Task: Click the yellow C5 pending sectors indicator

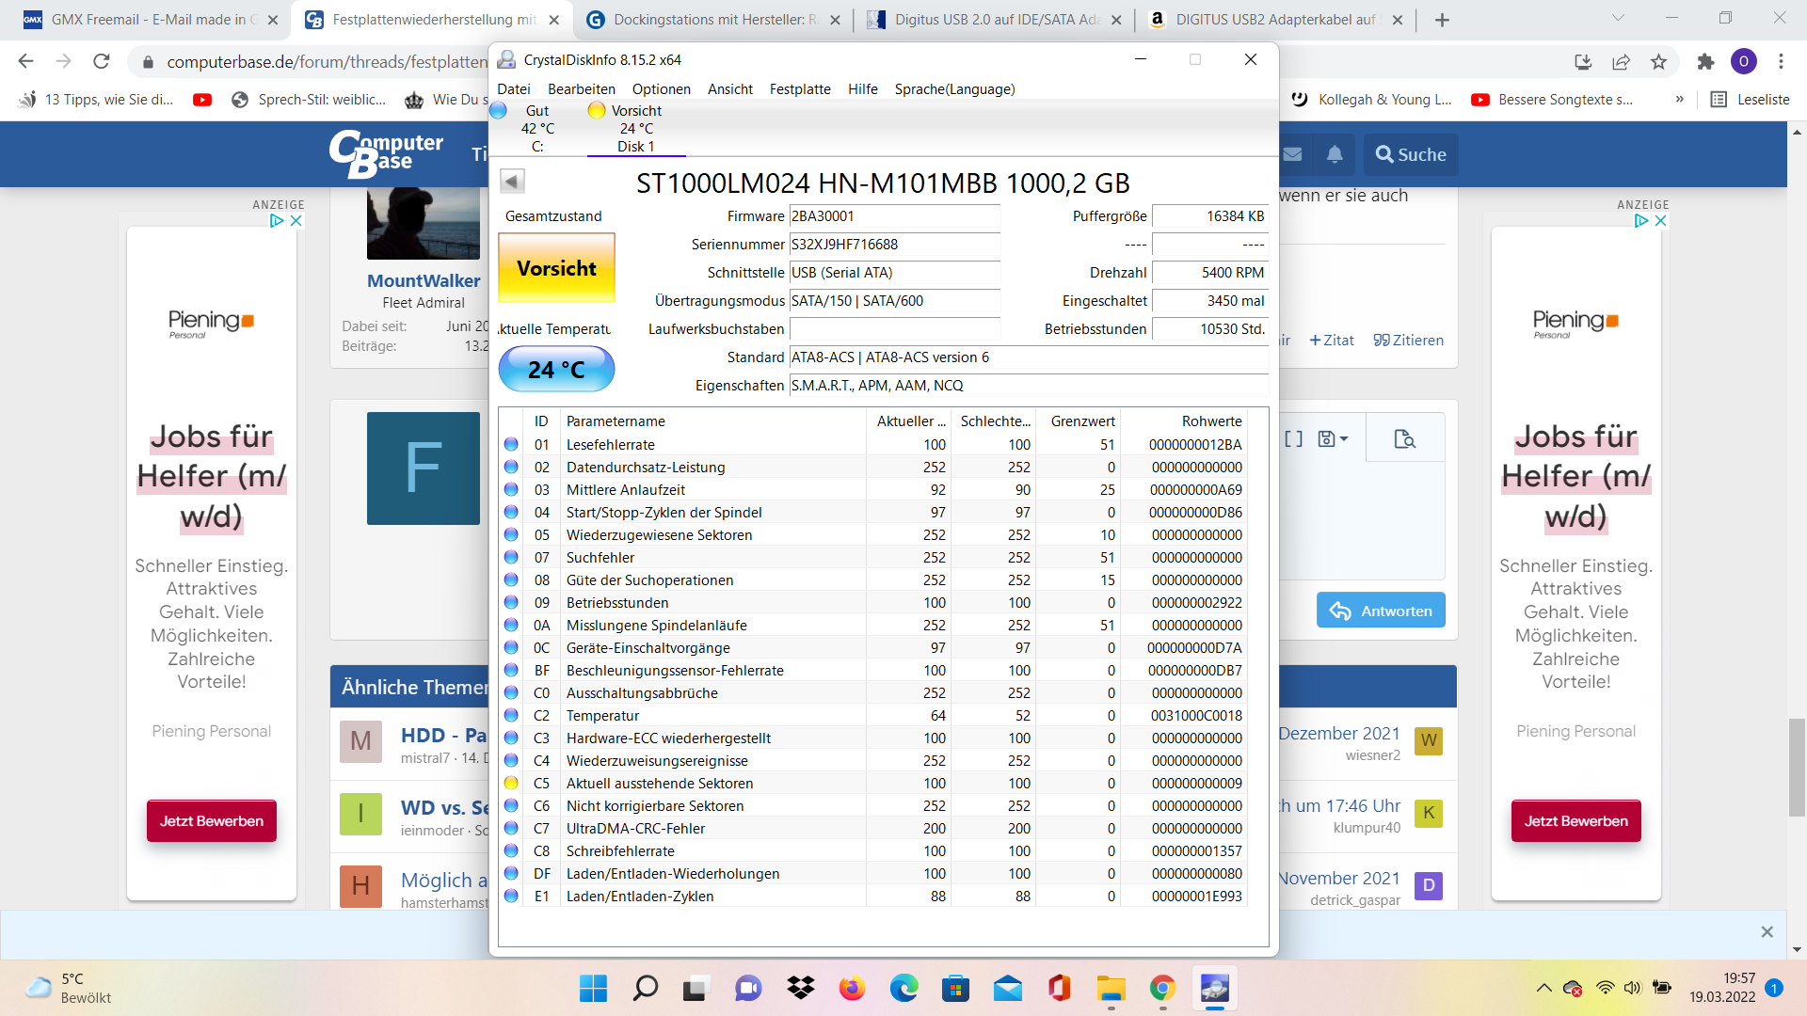Action: 511,783
